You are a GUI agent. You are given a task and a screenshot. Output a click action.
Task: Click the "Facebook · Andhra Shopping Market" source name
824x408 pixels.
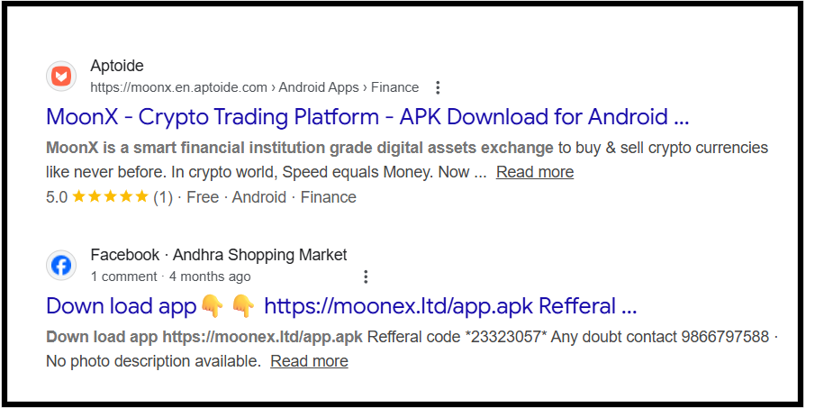pyautogui.click(x=218, y=255)
